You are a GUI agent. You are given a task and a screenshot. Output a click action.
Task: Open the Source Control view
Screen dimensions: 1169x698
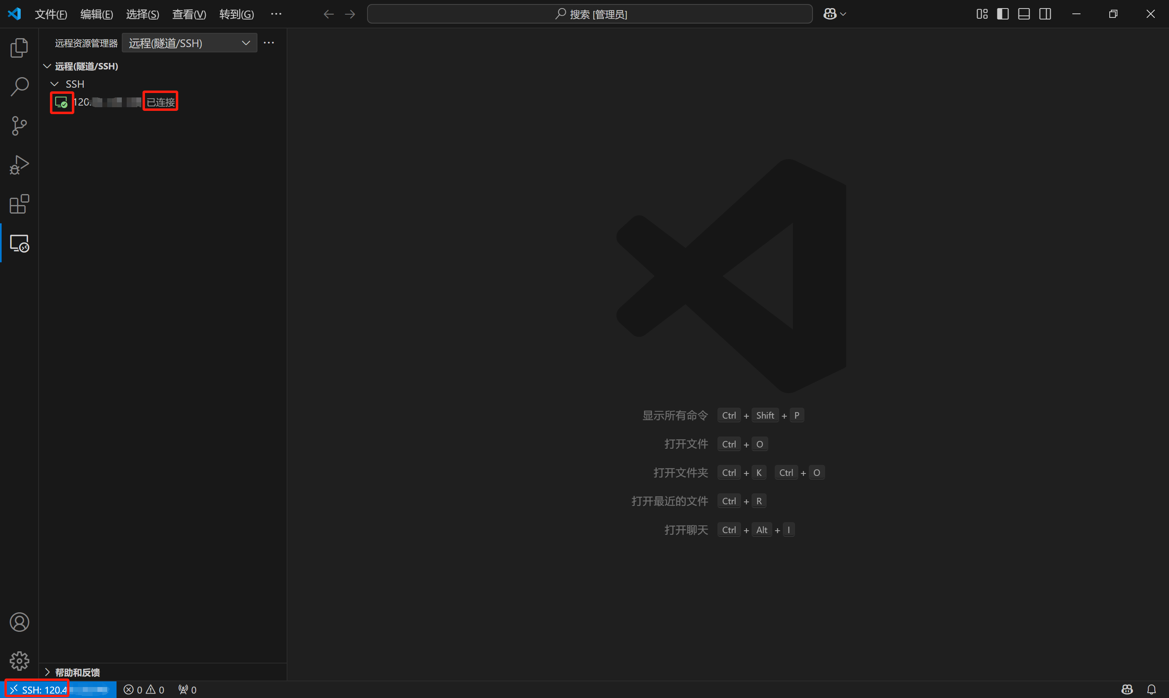pos(19,126)
